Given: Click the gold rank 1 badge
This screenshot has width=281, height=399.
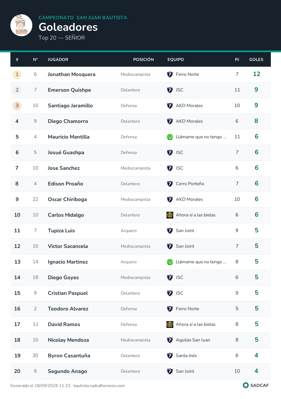Looking at the screenshot, I should (17, 74).
